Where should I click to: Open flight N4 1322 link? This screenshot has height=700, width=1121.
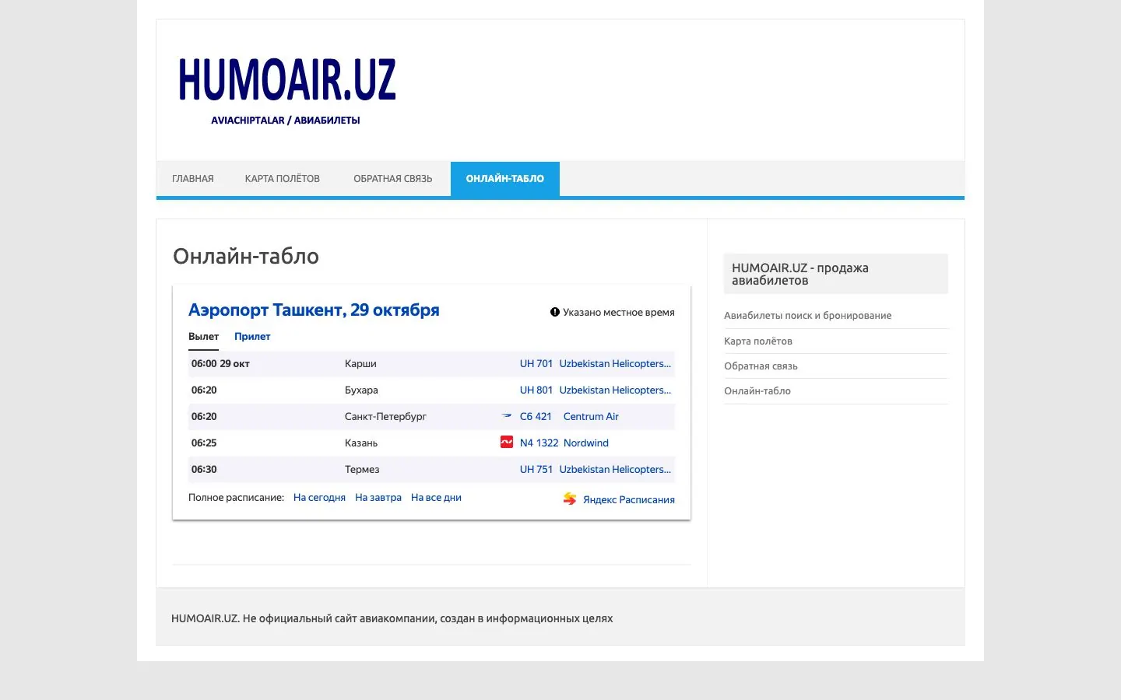pyautogui.click(x=539, y=443)
